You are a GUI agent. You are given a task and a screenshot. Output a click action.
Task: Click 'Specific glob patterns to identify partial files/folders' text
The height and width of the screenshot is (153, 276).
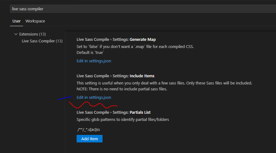click(123, 120)
